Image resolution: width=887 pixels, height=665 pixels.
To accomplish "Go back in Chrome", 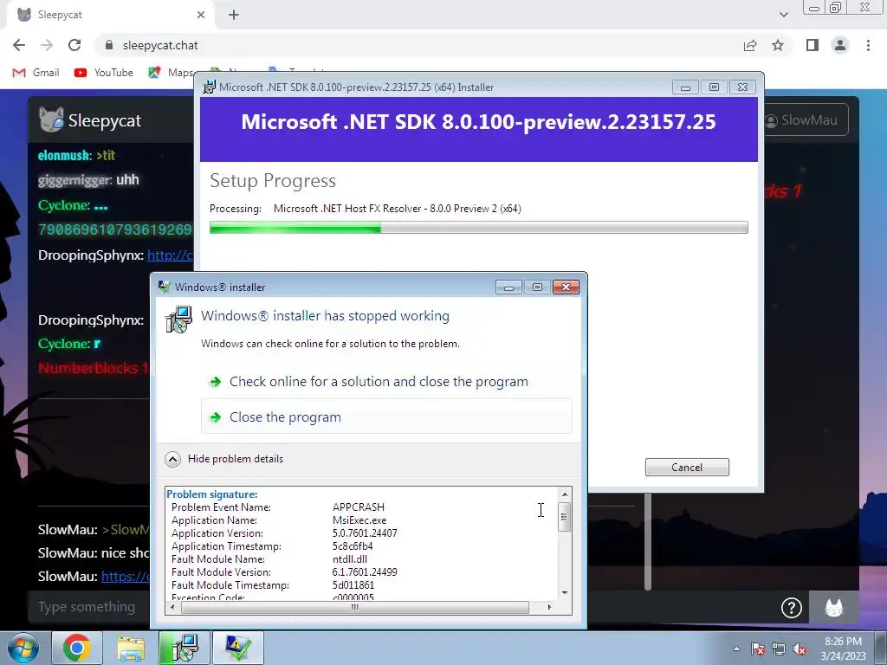I will [19, 45].
